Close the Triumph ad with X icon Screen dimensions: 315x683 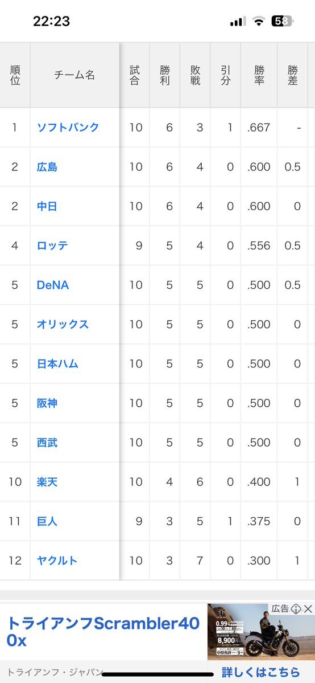[x=308, y=608]
